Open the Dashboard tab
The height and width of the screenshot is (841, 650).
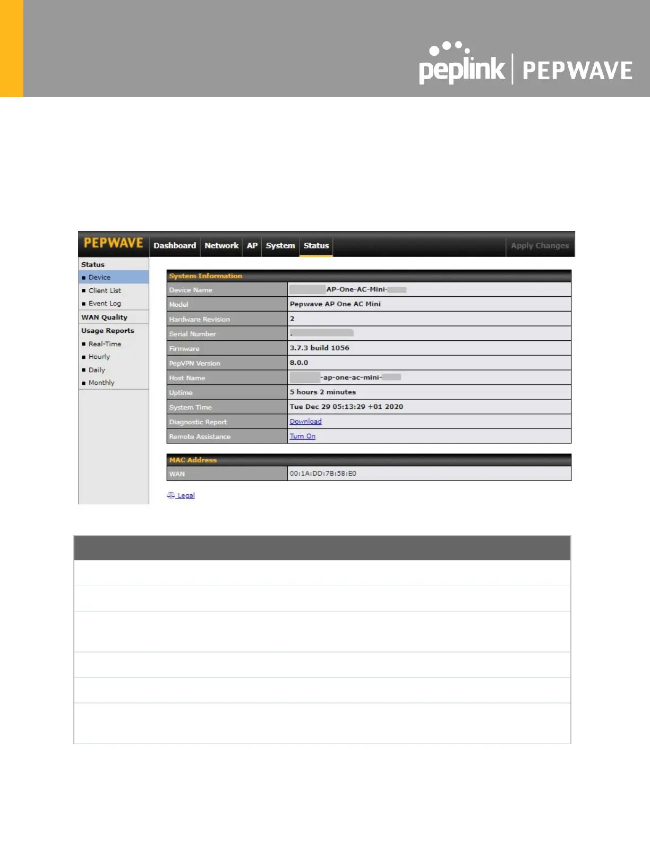coord(175,245)
